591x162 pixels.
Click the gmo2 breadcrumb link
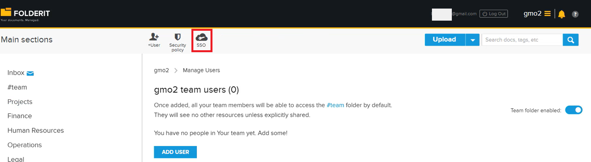161,70
